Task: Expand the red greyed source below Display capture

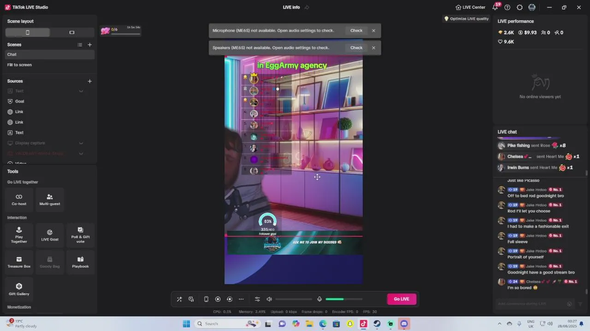Action: click(81, 154)
